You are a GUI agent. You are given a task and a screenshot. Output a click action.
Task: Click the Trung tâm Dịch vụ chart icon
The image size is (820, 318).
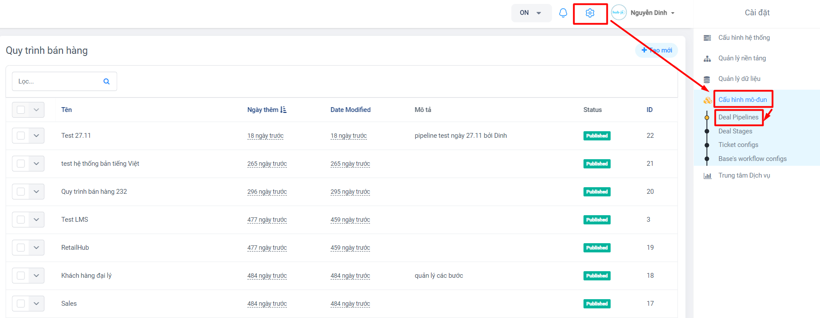pyautogui.click(x=707, y=176)
